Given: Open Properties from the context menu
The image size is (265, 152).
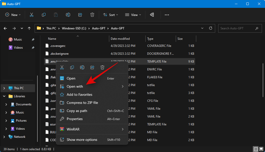Looking at the screenshot, I should click(92, 119).
